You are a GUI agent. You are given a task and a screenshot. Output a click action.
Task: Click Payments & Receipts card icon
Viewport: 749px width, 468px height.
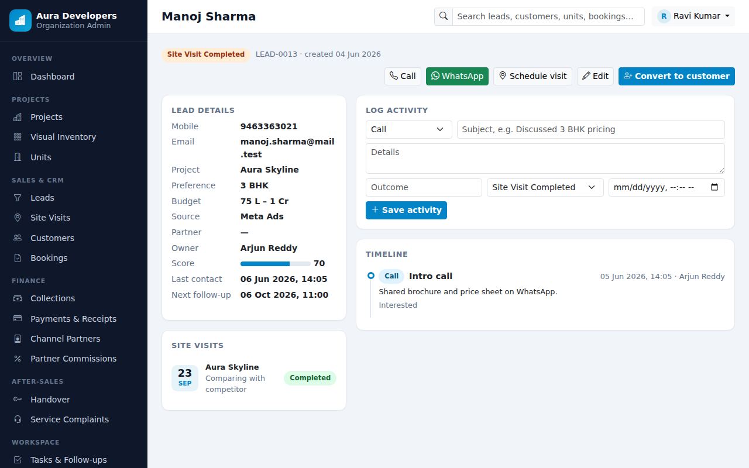pos(18,319)
